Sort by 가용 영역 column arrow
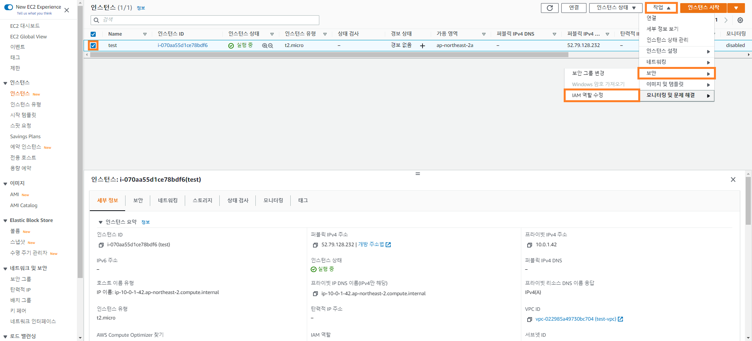752x341 pixels. pos(484,34)
